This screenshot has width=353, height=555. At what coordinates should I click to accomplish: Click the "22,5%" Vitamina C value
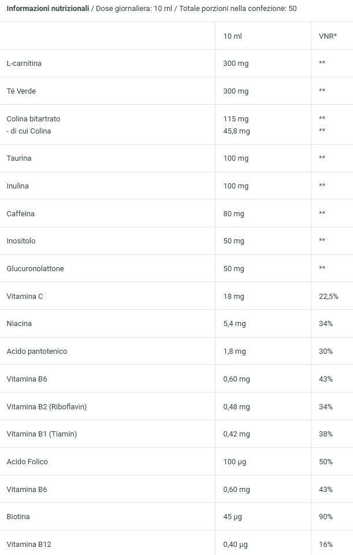tap(328, 297)
